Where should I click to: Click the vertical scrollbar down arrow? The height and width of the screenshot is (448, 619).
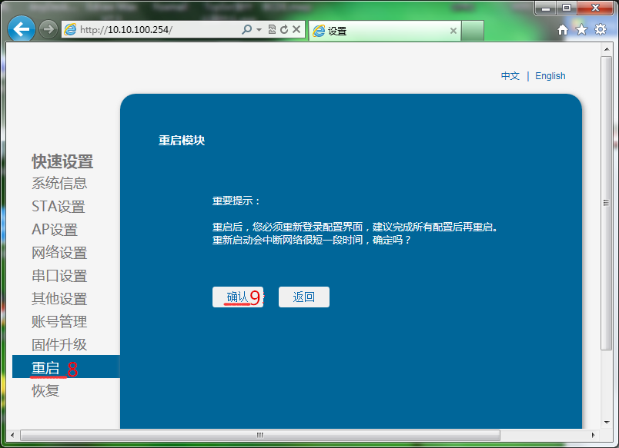607,420
